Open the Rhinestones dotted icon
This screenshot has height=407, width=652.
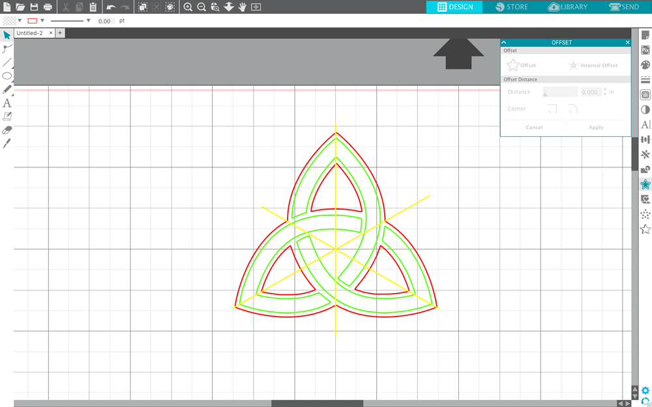click(645, 214)
